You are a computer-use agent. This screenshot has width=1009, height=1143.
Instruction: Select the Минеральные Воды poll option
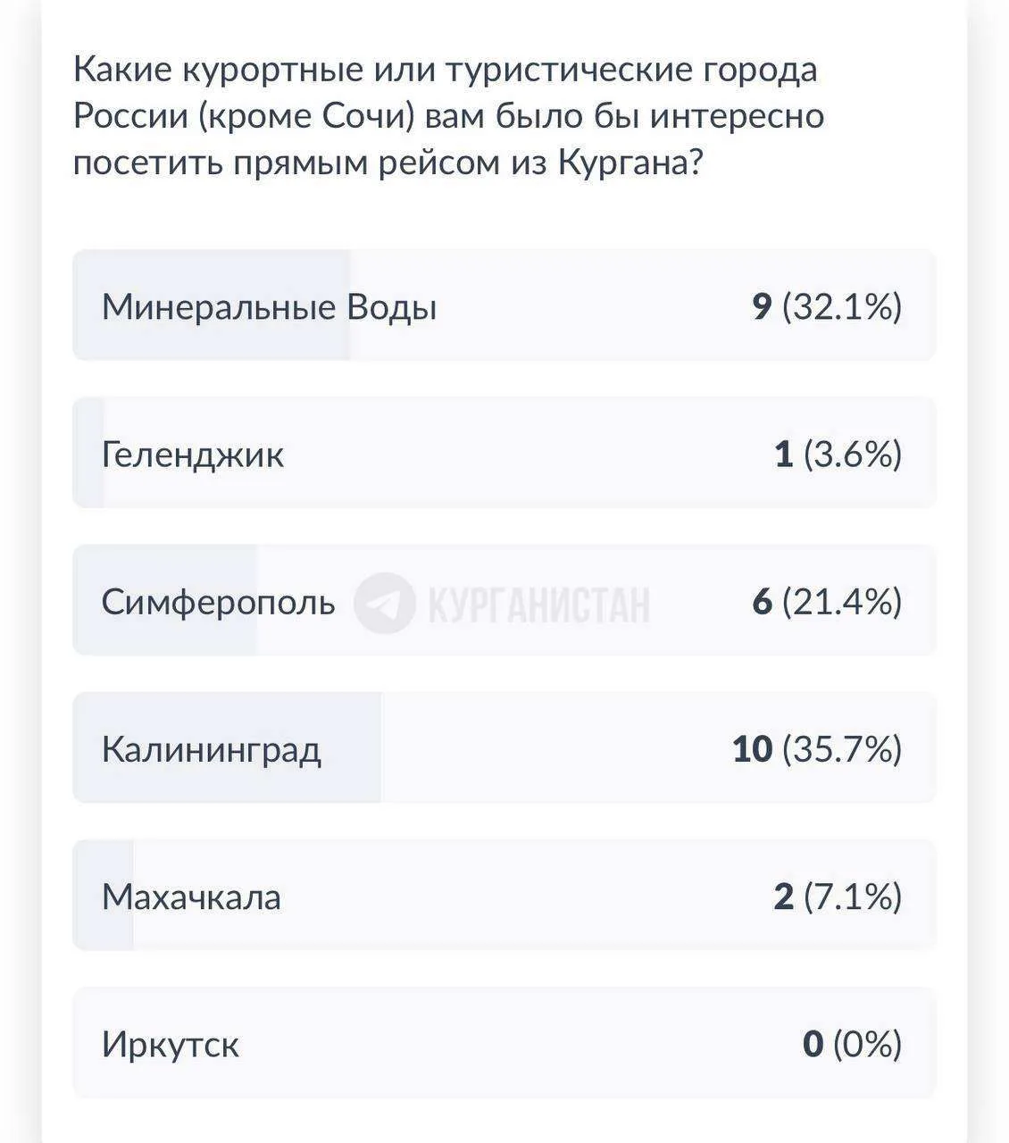504,305
